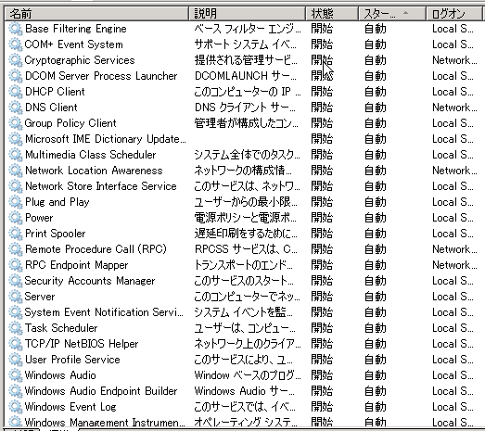Select the DHCP Client service icon

15,92
